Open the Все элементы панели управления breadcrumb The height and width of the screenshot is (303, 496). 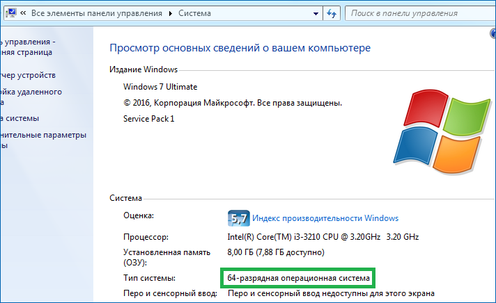pos(96,13)
